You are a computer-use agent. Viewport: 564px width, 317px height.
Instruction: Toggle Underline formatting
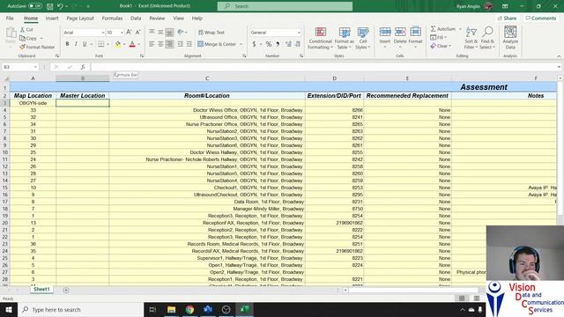pyautogui.click(x=85, y=44)
